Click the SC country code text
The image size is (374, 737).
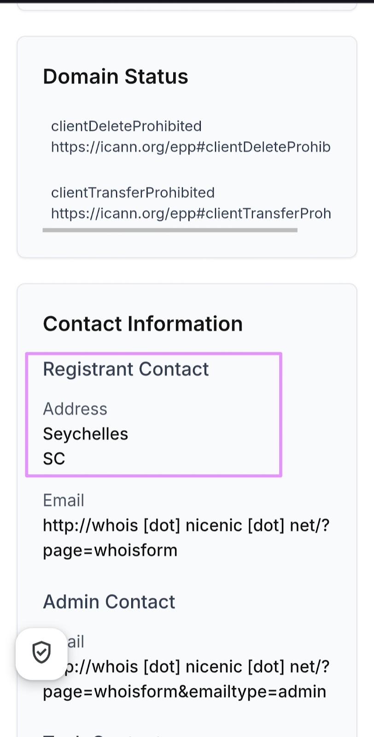[54, 459]
